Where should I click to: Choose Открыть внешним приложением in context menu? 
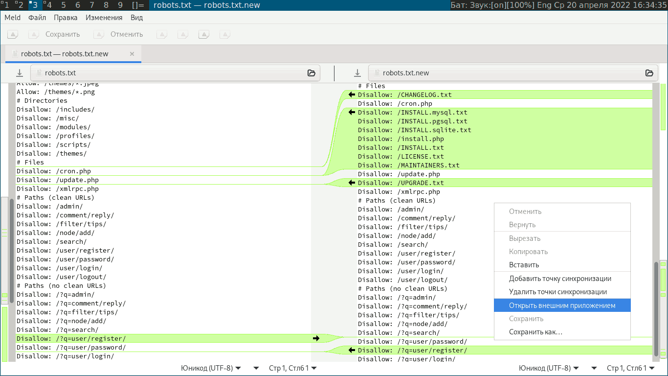point(562,305)
